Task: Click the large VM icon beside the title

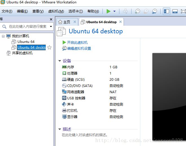Action: pos(61,32)
